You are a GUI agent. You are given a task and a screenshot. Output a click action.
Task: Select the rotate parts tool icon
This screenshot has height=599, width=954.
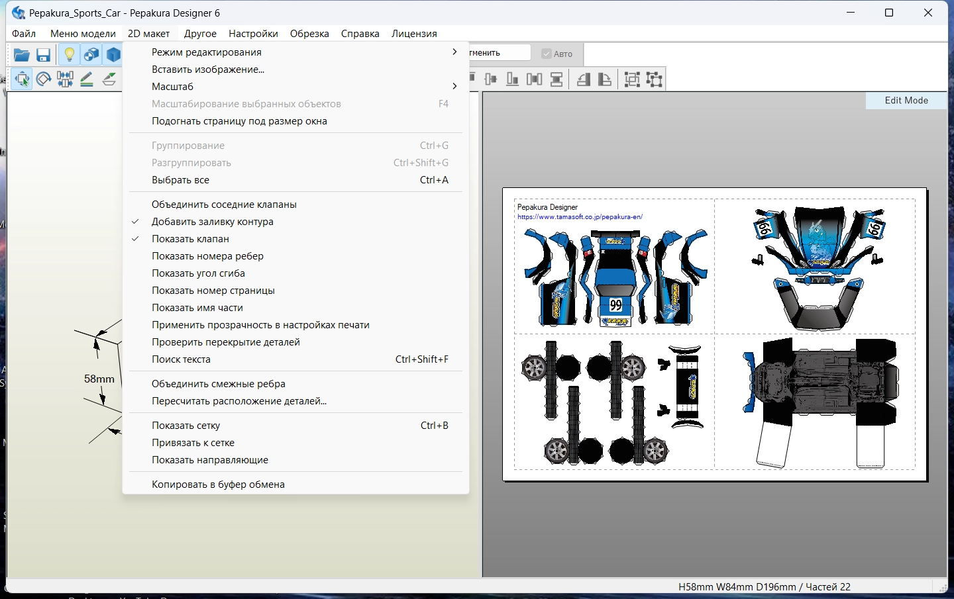pos(44,79)
